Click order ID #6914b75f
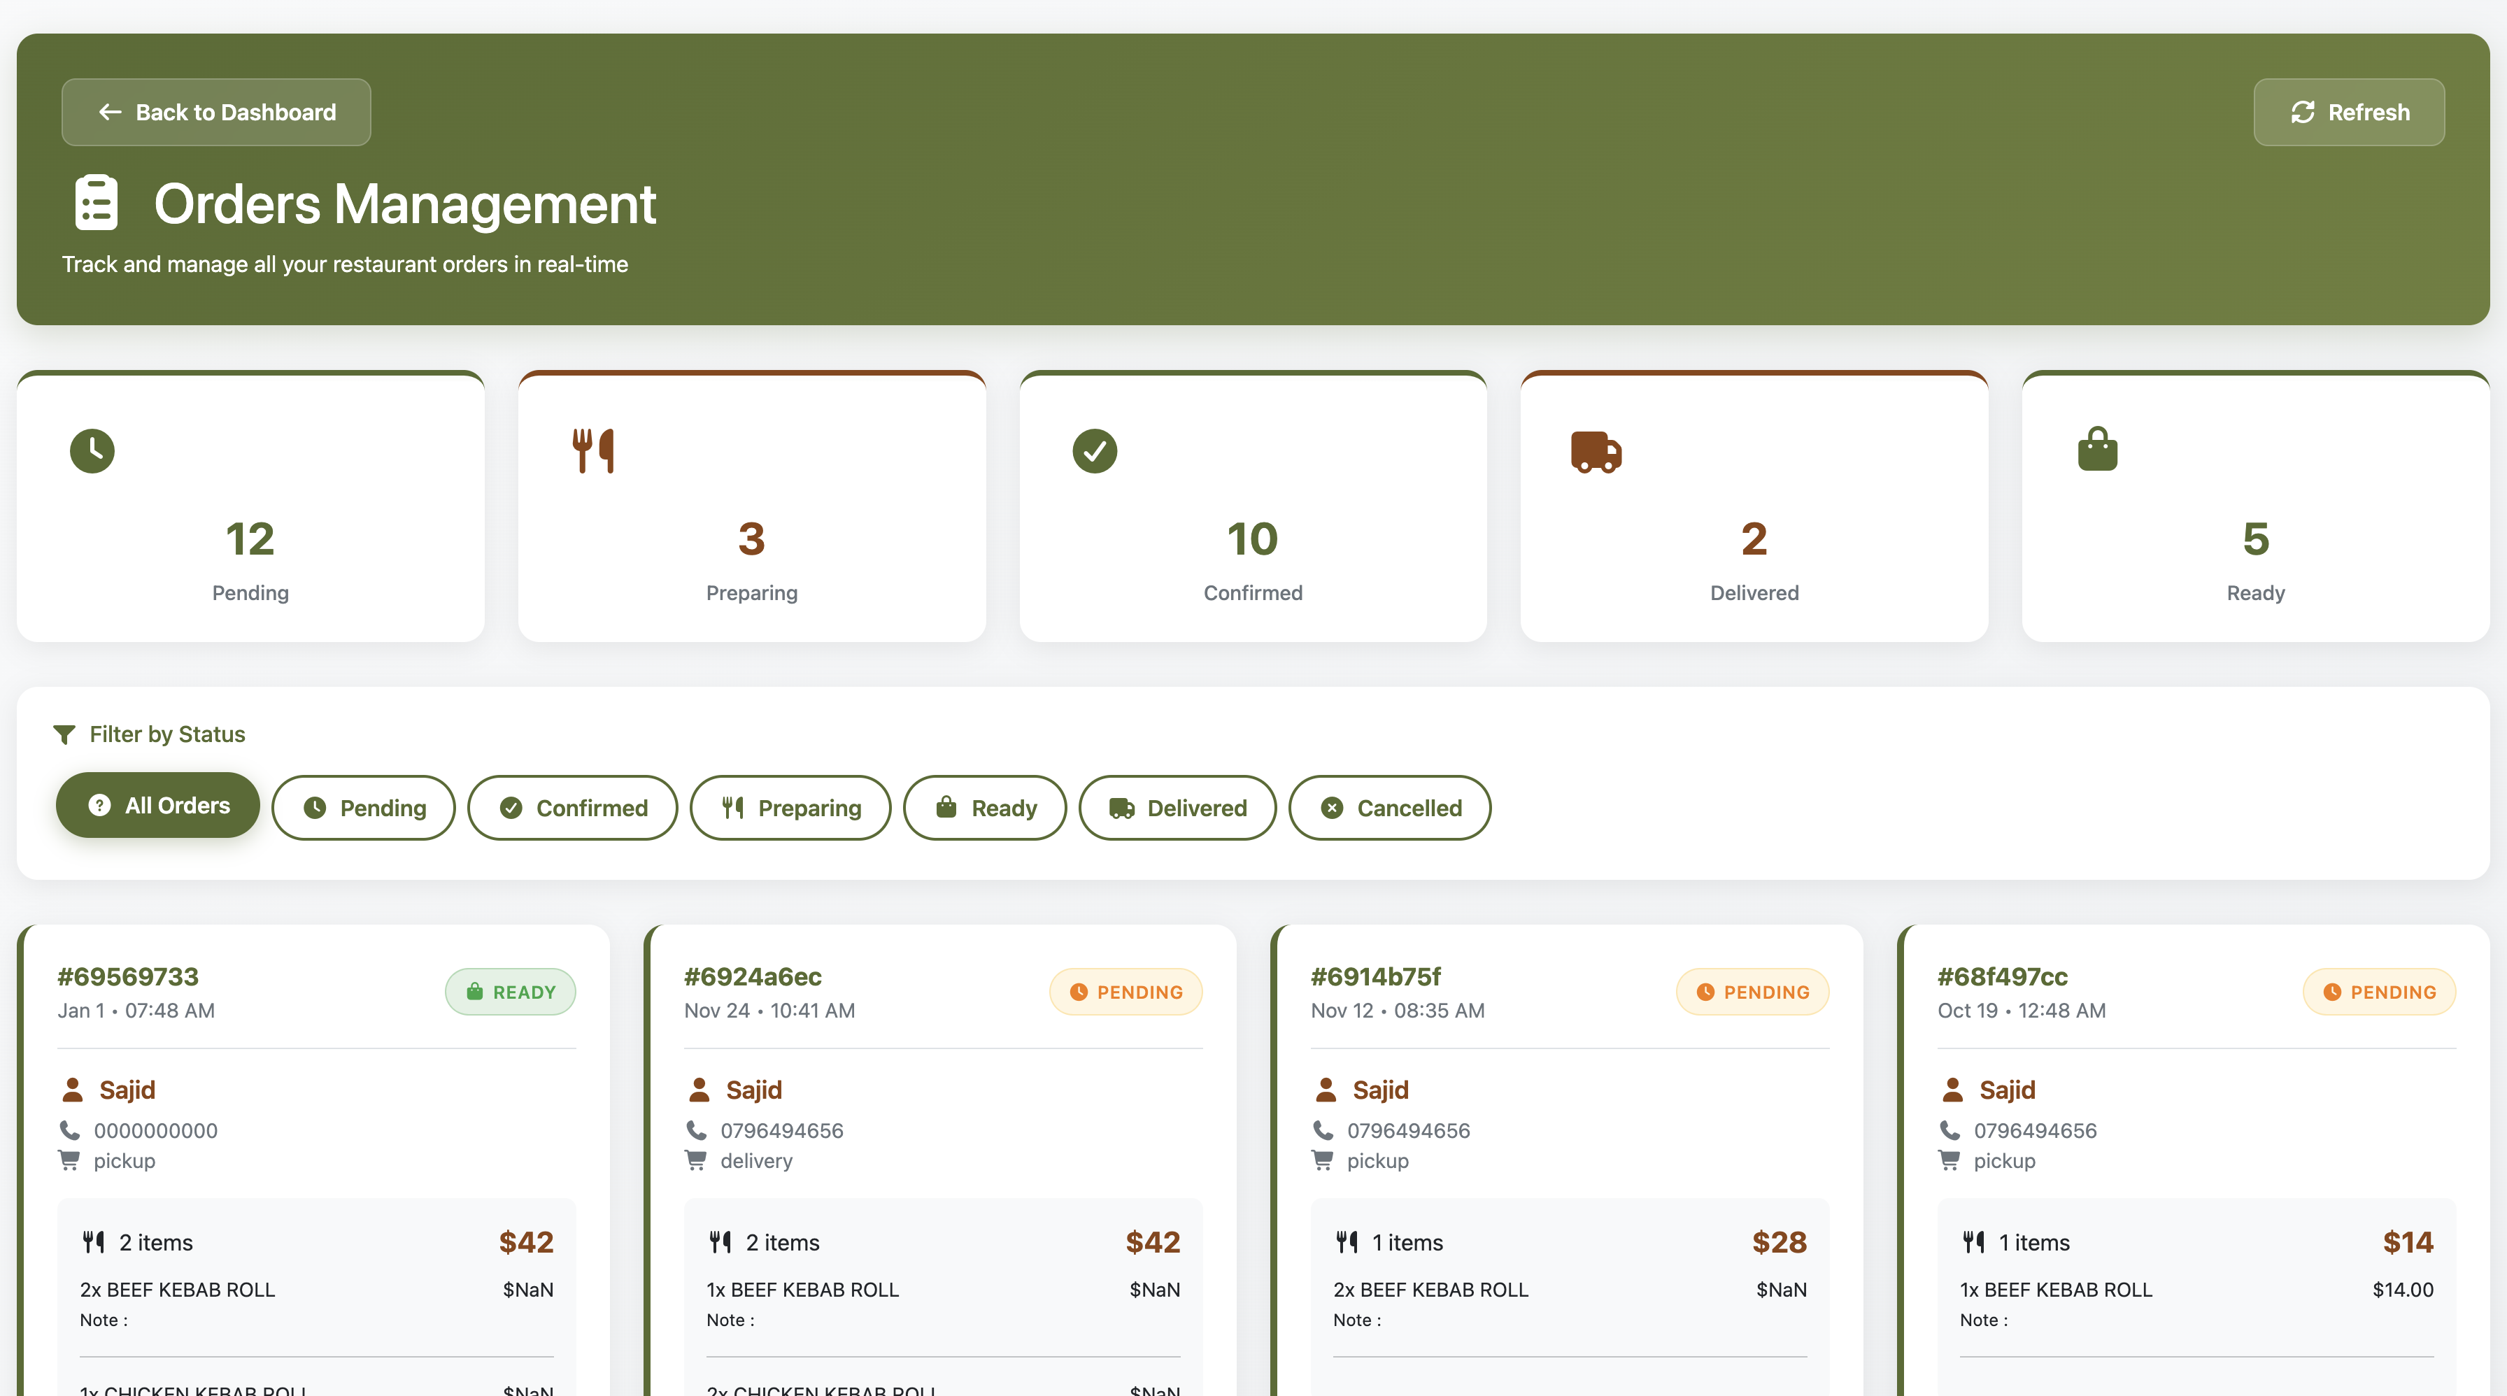Screen dimensions: 2507x1396 pyautogui.click(x=1375, y=977)
